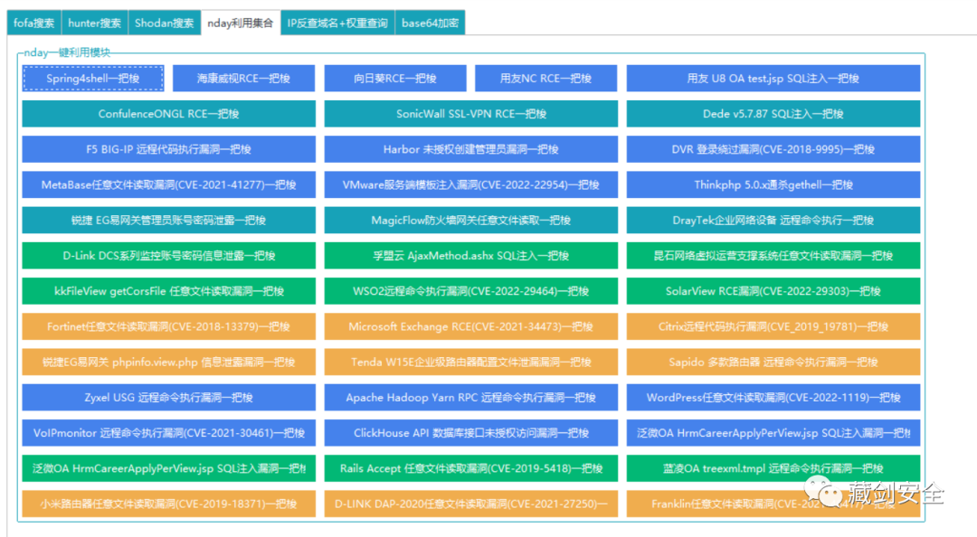Screen dimensions: 977x537
Task: Run 昆石网络虚拟运营支撑系统任意文件读取漏洞 button
Action: coord(773,256)
